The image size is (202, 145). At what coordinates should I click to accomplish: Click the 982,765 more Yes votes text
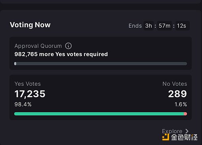click(61, 54)
